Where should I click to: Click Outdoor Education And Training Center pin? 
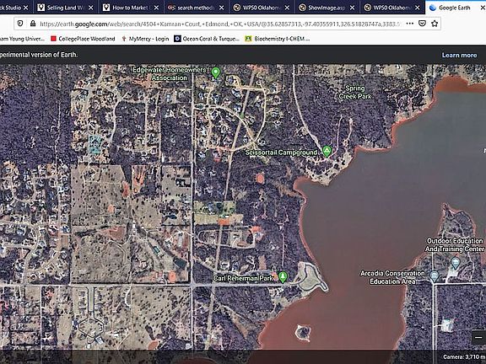click(x=455, y=264)
